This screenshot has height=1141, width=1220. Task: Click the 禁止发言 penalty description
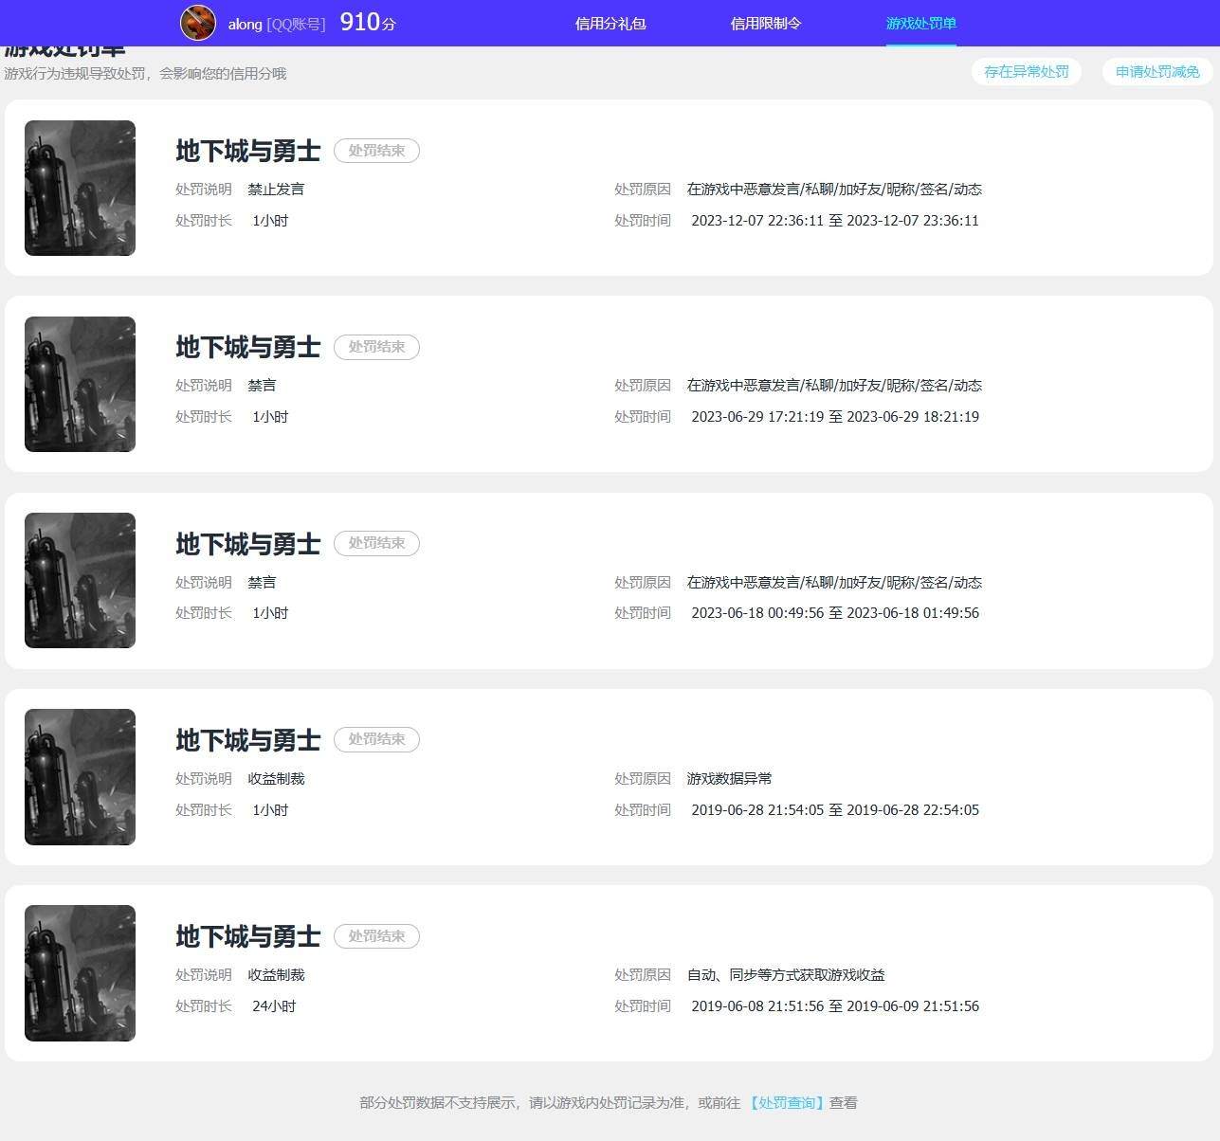[276, 190]
